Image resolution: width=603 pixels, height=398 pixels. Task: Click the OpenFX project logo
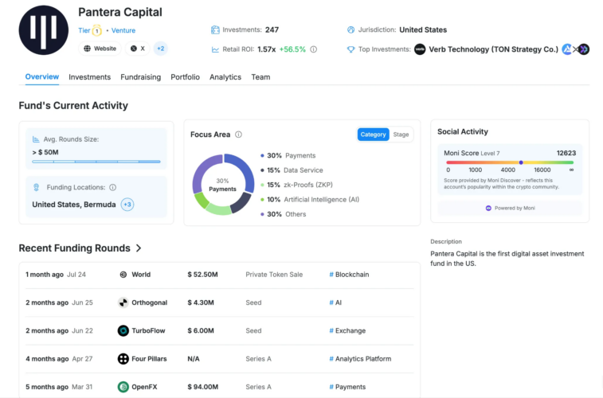tap(123, 387)
